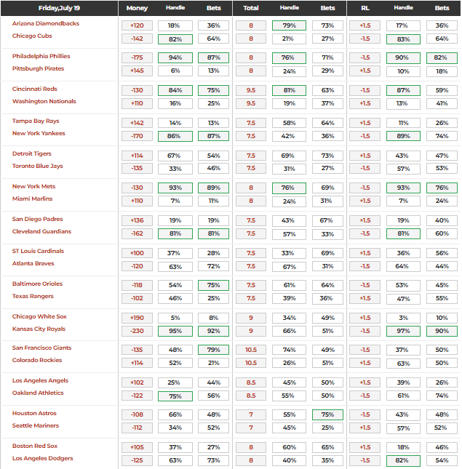
Task: Click the Red Sox +105 moneyline cell
Action: 137,447
